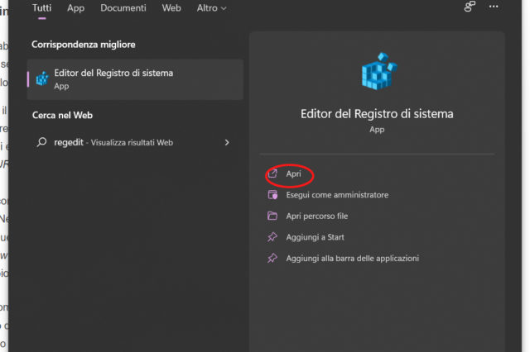Viewport: 530px width, 352px height.
Task: Click the linked devices icon at top
Action: click(x=470, y=7)
